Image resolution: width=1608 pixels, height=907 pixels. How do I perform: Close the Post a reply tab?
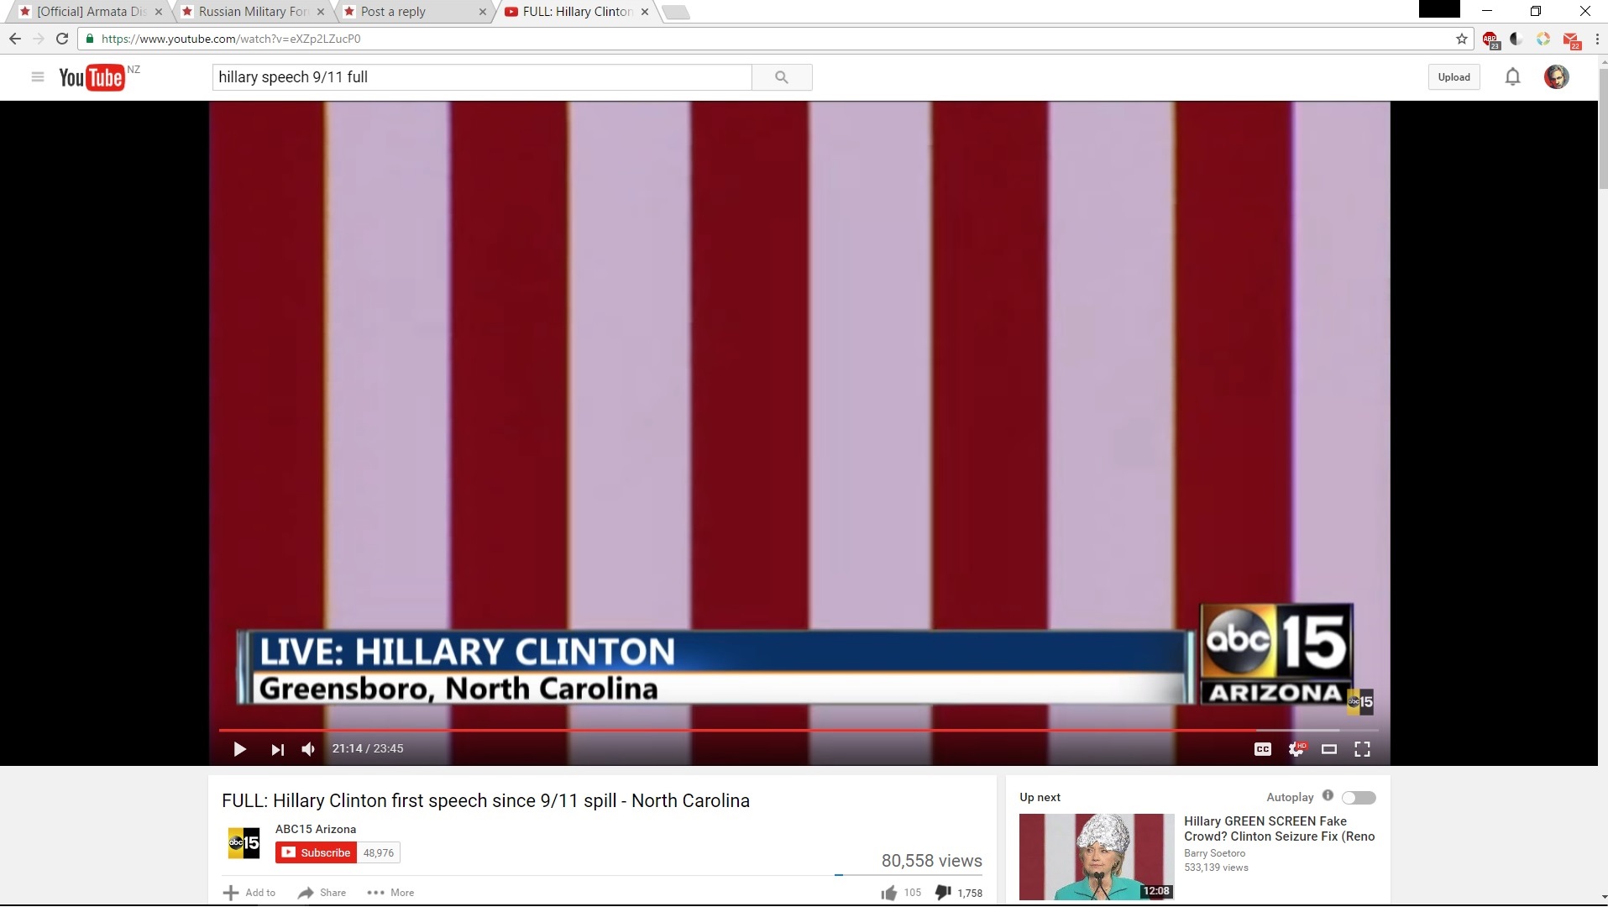coord(482,12)
